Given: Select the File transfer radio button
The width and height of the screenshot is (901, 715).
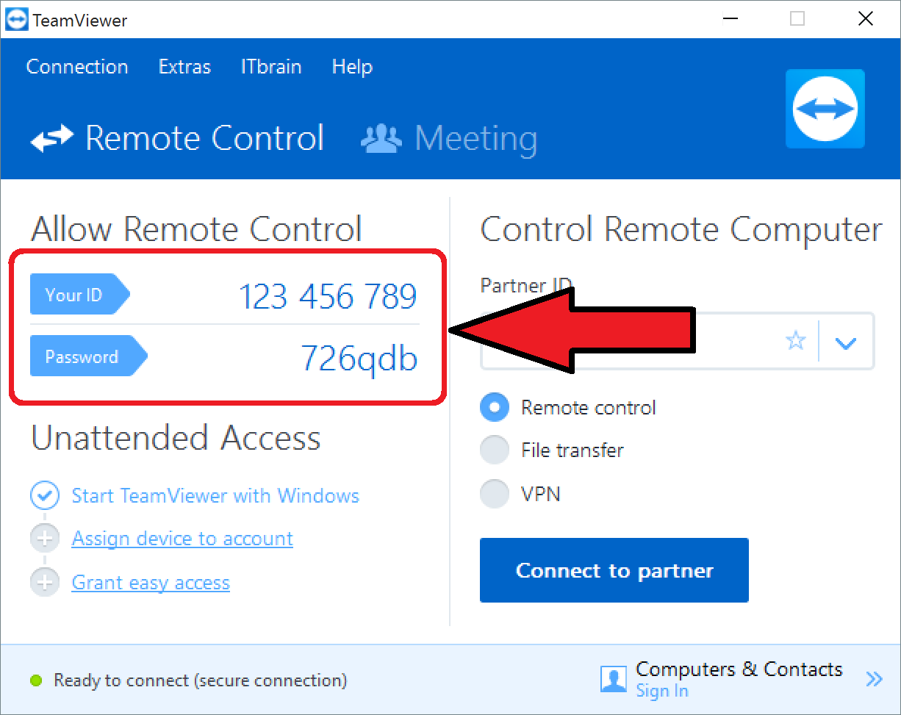Looking at the screenshot, I should coord(494,450).
